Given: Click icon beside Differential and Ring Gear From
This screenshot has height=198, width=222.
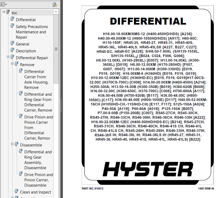Looking at the screenshot, I should pos(21,93).
